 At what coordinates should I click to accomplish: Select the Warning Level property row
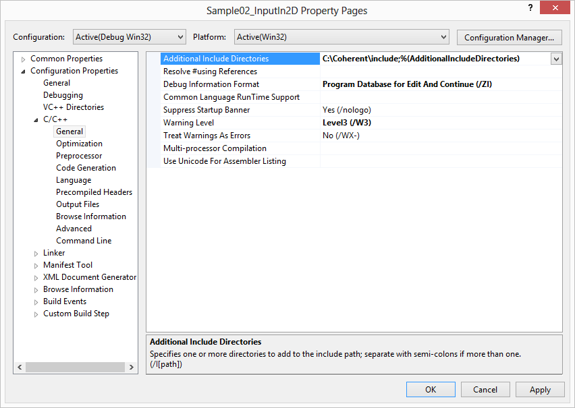(188, 123)
